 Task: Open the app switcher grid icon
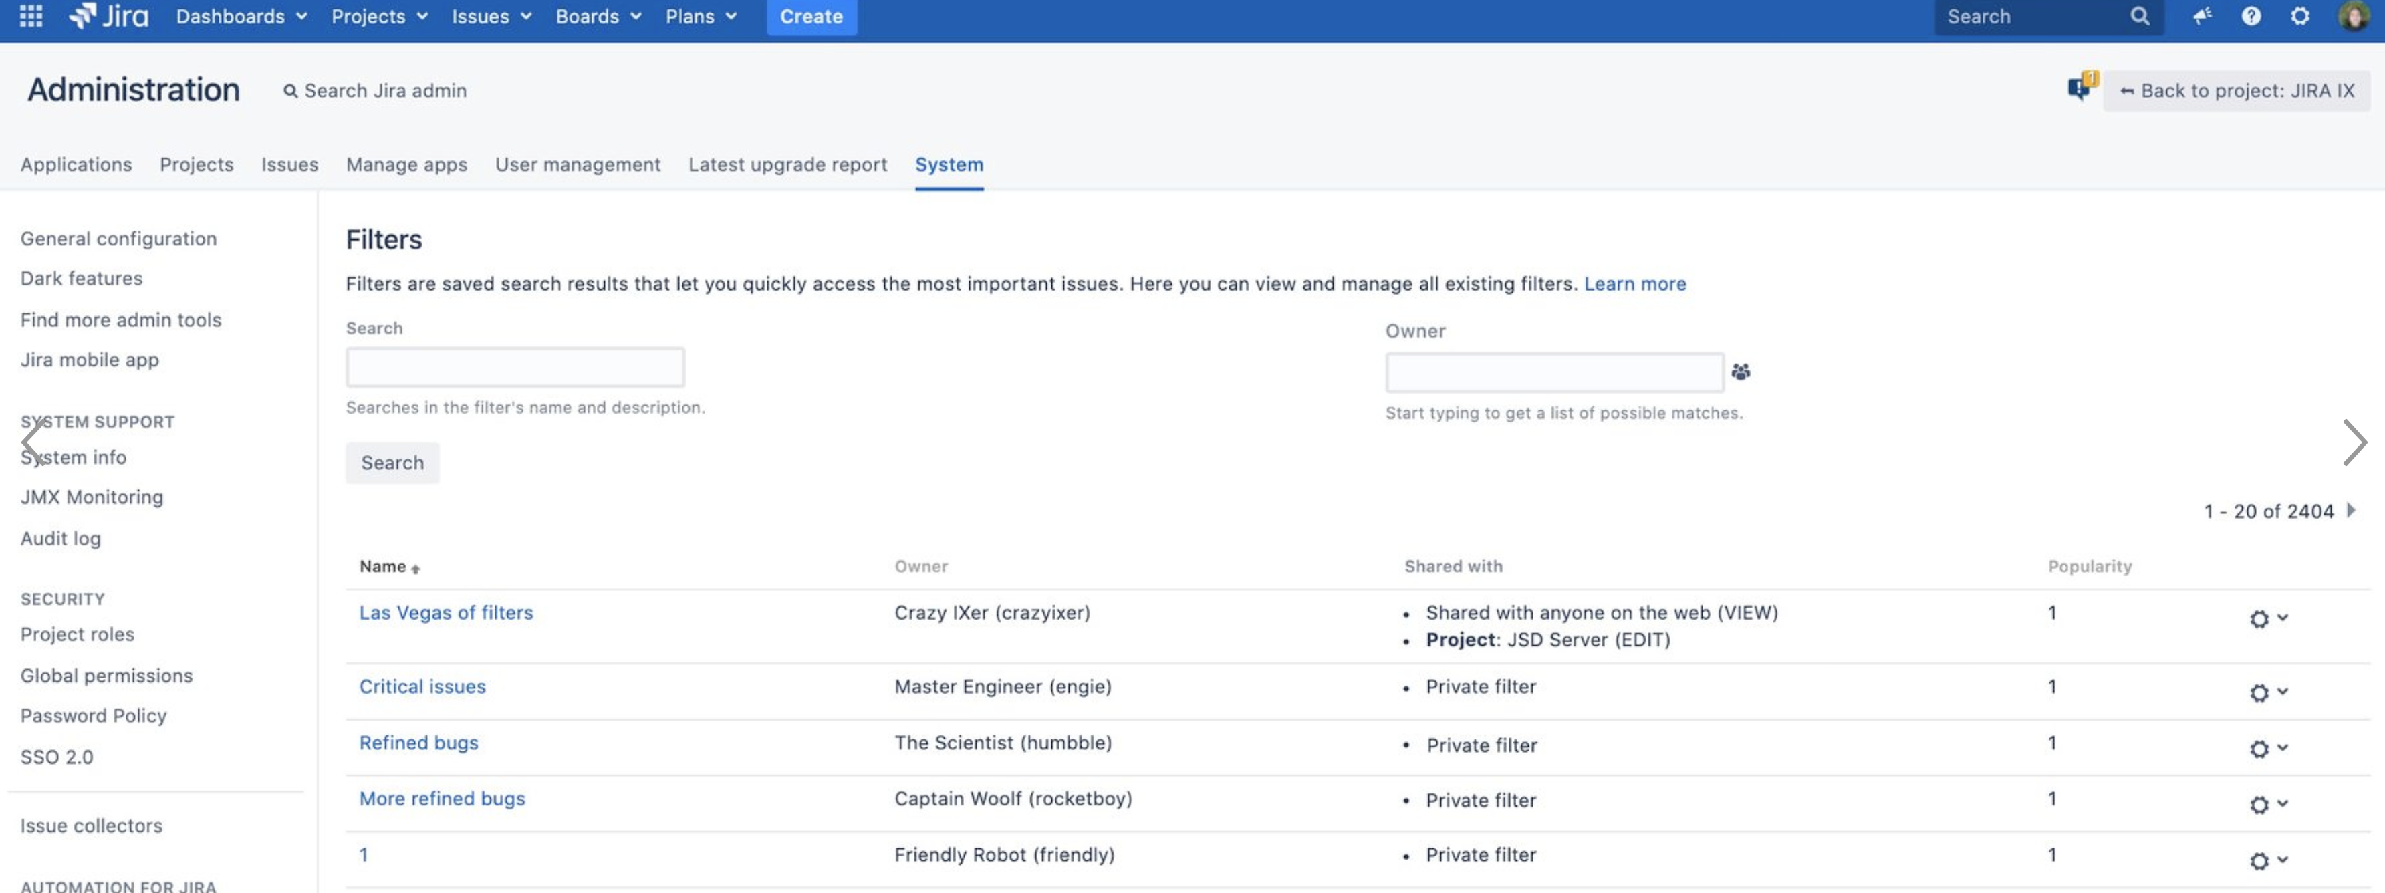31,16
